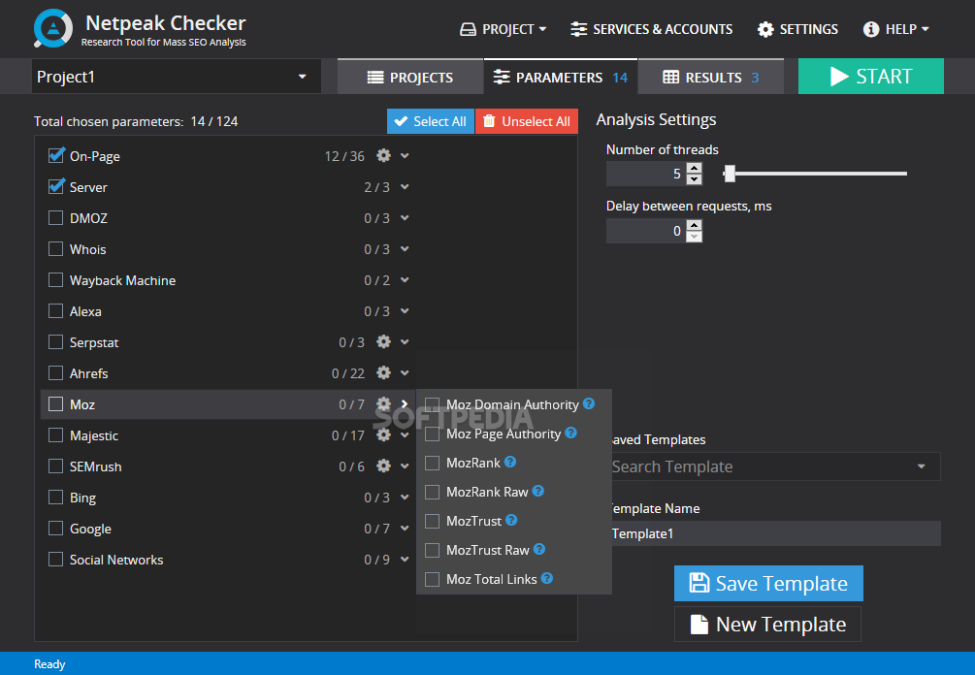Expand the DMOZ parameter group
The height and width of the screenshot is (675, 975).
coord(405,217)
